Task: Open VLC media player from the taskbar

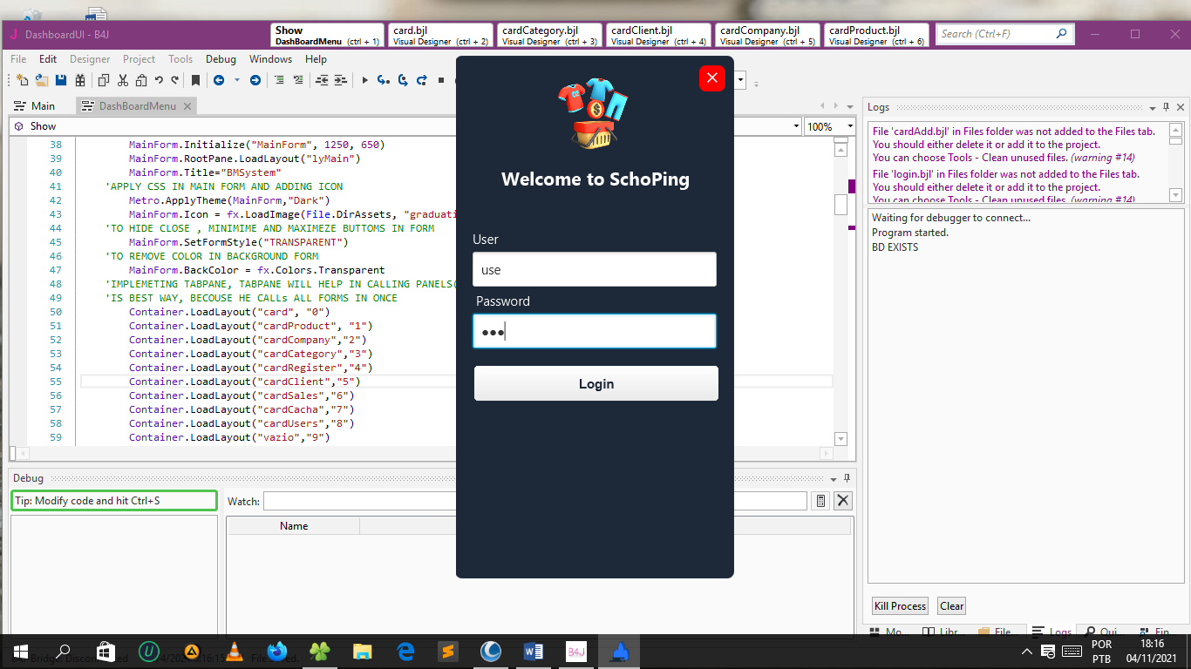Action: [234, 652]
